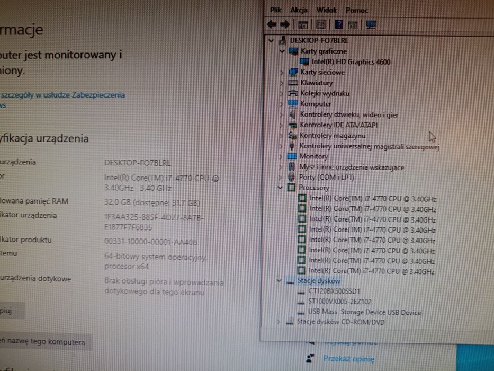Open the szczegóły w usłudze Zabezpieczenia link
The width and height of the screenshot is (494, 371).
coord(63,95)
